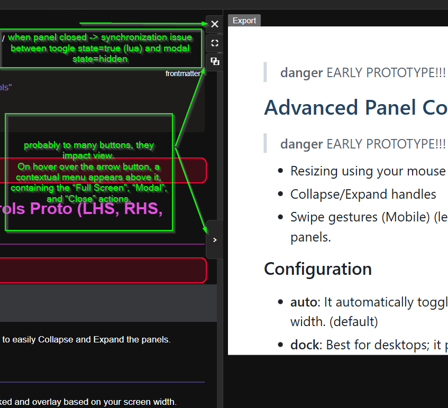Click the 'overlay based on your screen width' line
448x408 pixels.
(88, 402)
